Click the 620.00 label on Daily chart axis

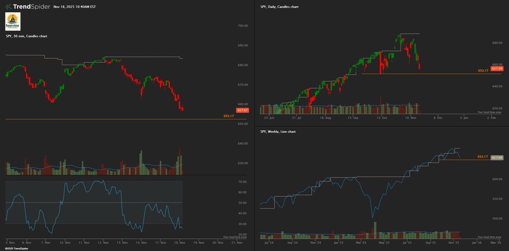[497, 108]
